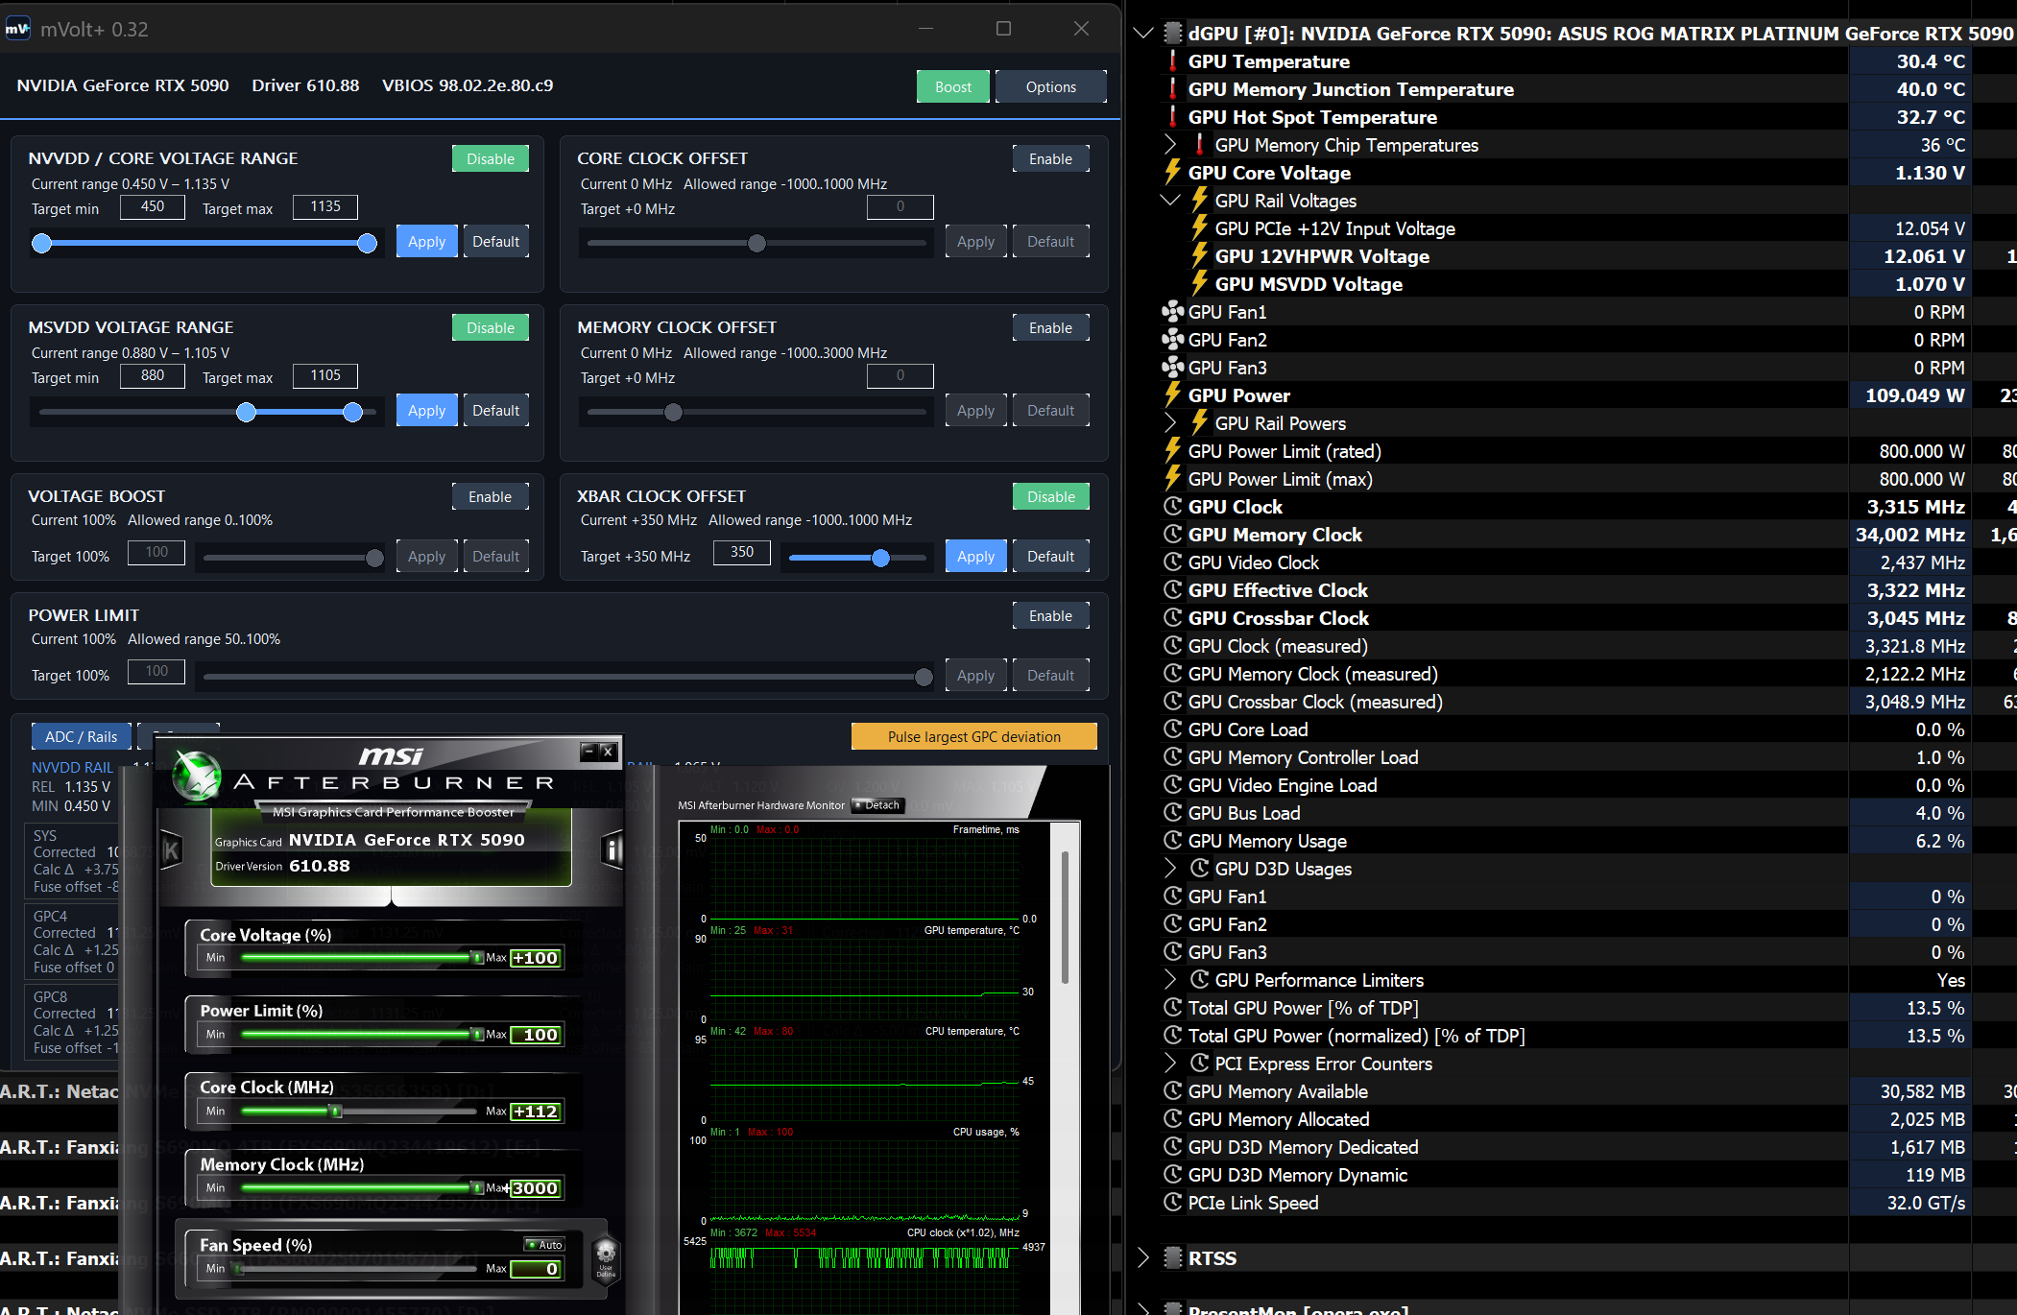Minimize the MSI Afterburner window

point(588,752)
